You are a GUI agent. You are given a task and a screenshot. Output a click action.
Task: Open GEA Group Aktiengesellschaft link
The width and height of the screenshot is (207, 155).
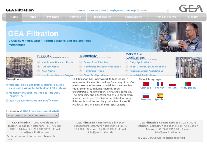pyautogui.click(x=41, y=111)
